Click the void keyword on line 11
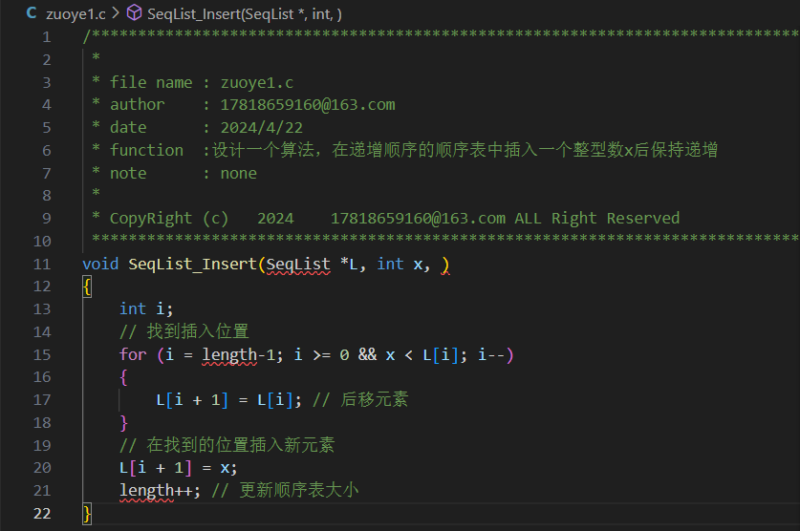Screen dimensions: 800x531 click(x=100, y=264)
